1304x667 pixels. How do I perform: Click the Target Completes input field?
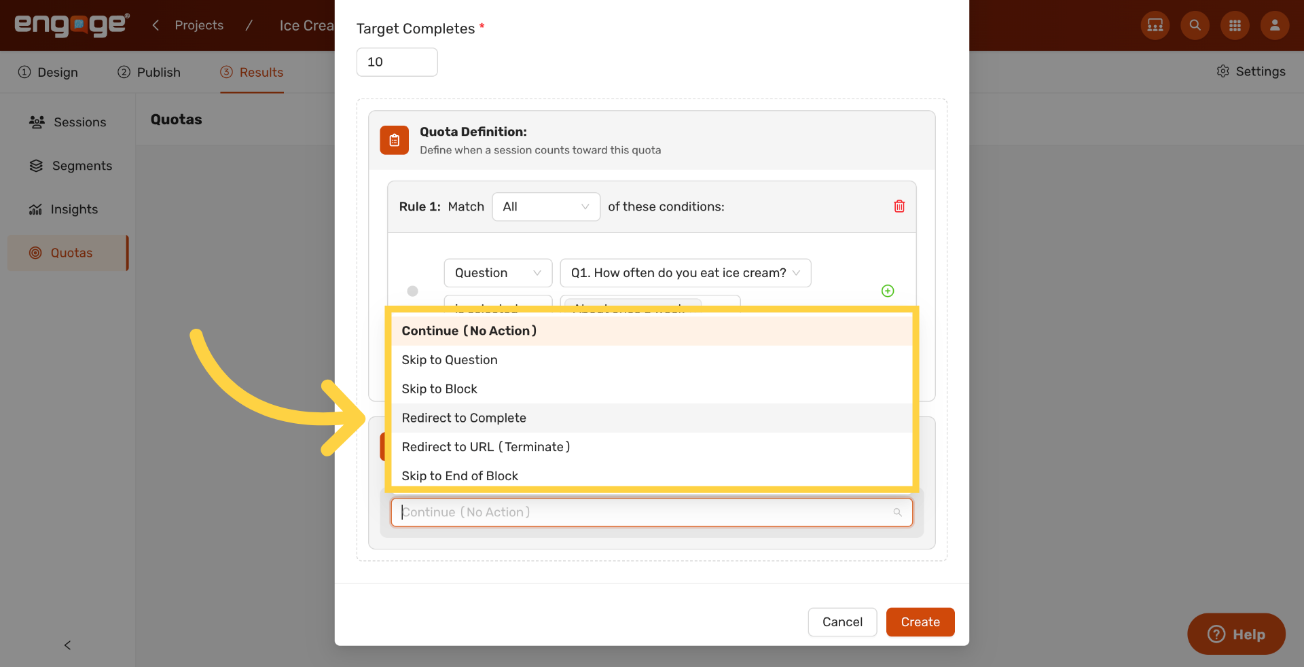tap(397, 62)
